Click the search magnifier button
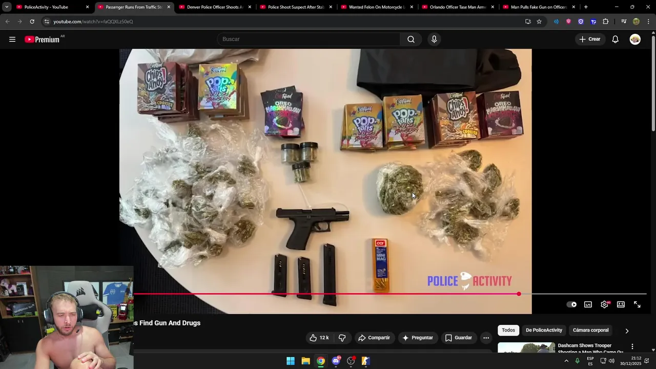The height and width of the screenshot is (369, 656). click(411, 39)
